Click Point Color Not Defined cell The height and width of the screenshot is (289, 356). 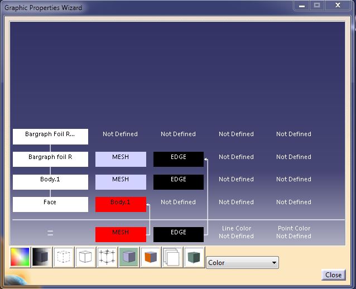[294, 232]
